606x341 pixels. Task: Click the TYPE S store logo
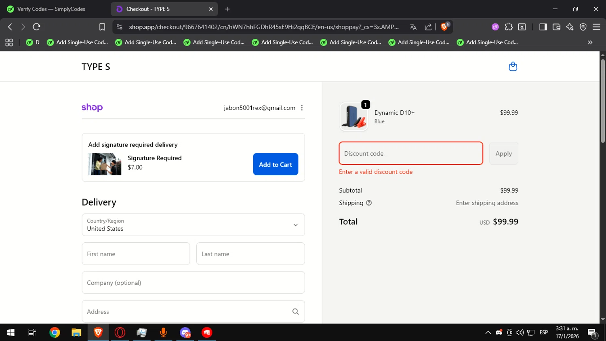coord(96,67)
